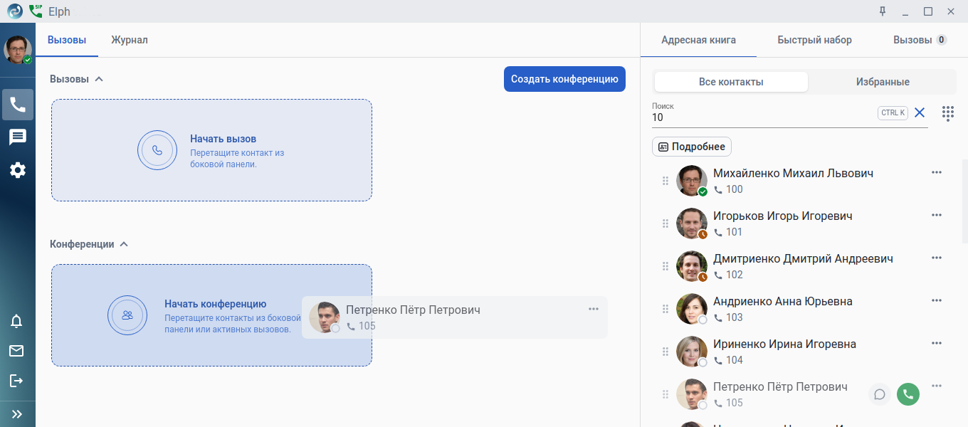Open notifications bell in sidebar

(x=16, y=321)
